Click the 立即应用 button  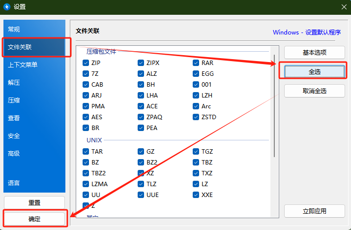(x=314, y=211)
